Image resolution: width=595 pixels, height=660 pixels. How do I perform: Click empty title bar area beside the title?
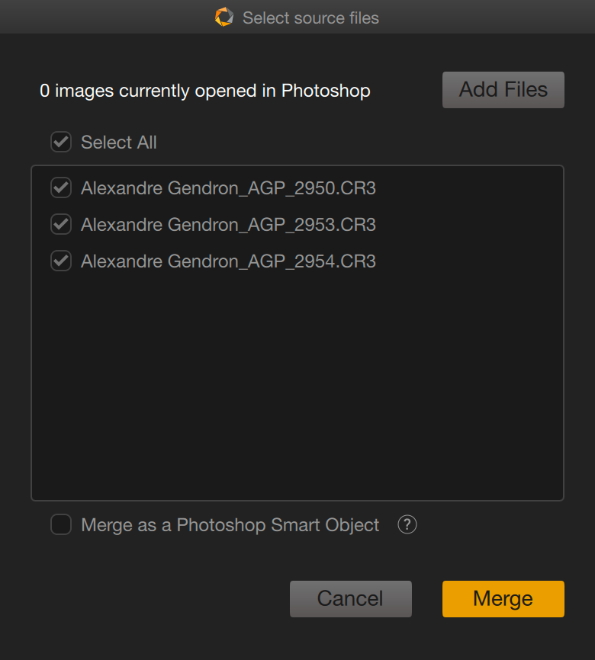tap(484, 17)
